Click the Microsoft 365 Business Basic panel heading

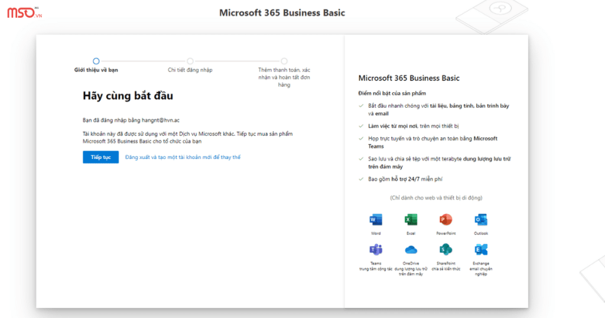pos(409,78)
